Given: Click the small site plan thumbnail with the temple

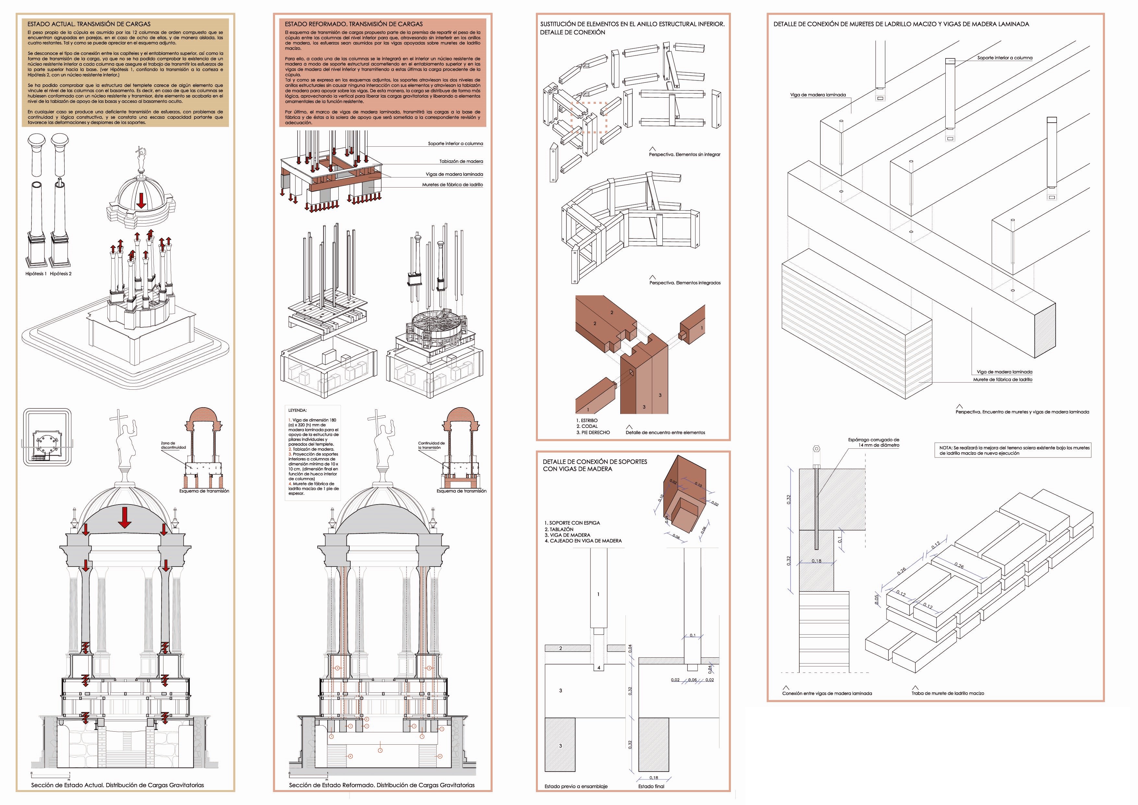Looking at the screenshot, I should [48, 437].
